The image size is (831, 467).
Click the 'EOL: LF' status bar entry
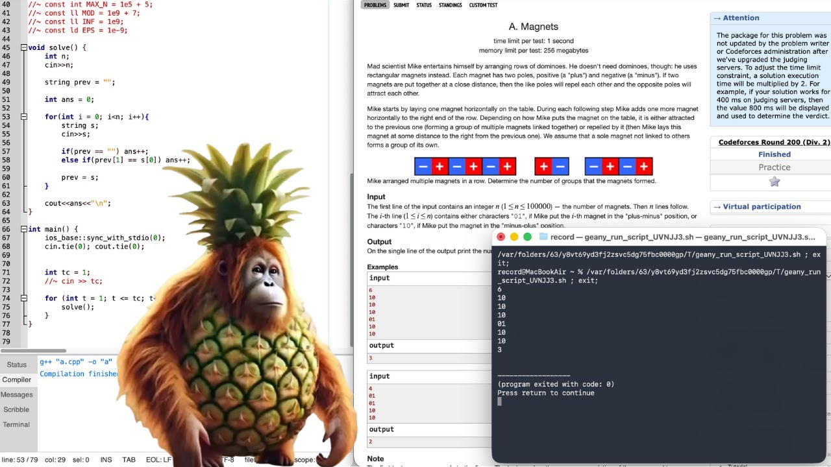click(x=158, y=460)
